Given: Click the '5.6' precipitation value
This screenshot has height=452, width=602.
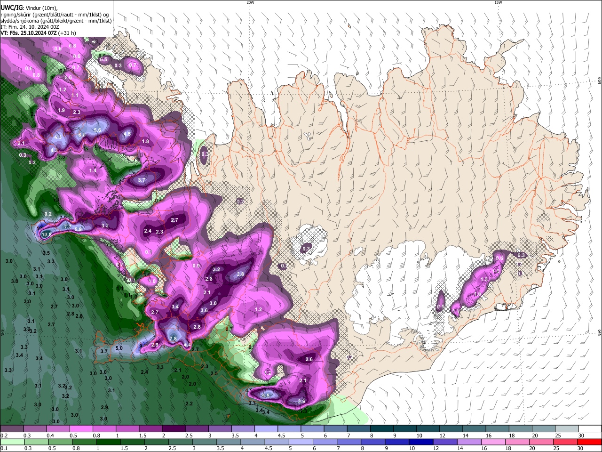Looking at the screenshot, I should click(x=98, y=130).
